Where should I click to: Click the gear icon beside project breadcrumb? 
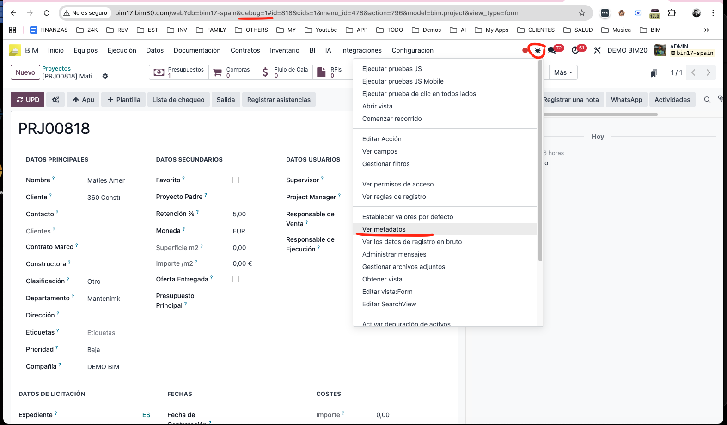[x=105, y=76]
